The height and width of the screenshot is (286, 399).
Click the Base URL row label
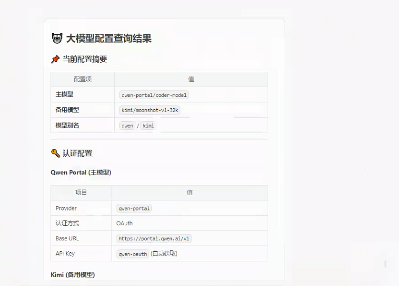[67, 238]
